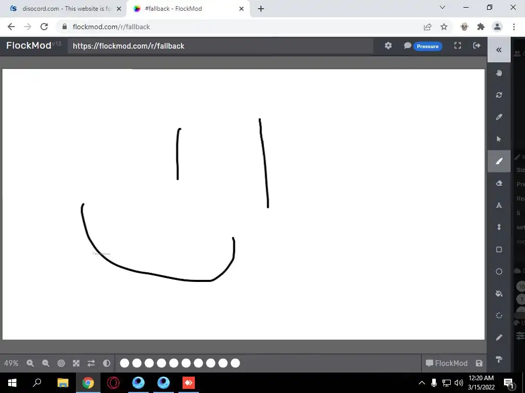Open Windows taskbar search
The width and height of the screenshot is (525, 393).
coord(37,383)
